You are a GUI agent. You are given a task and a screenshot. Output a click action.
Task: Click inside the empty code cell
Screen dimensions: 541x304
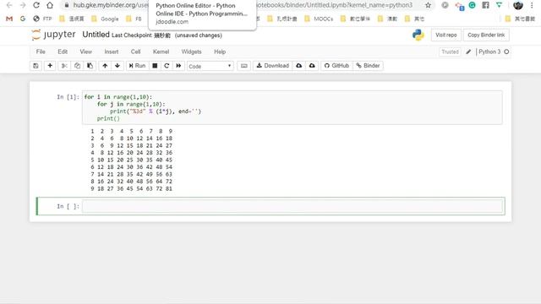point(292,206)
